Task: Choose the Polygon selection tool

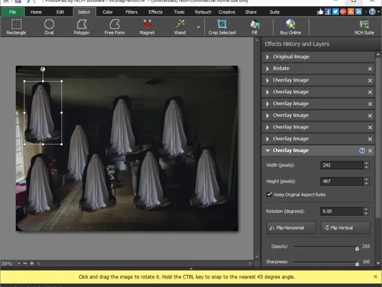Action: click(x=82, y=27)
